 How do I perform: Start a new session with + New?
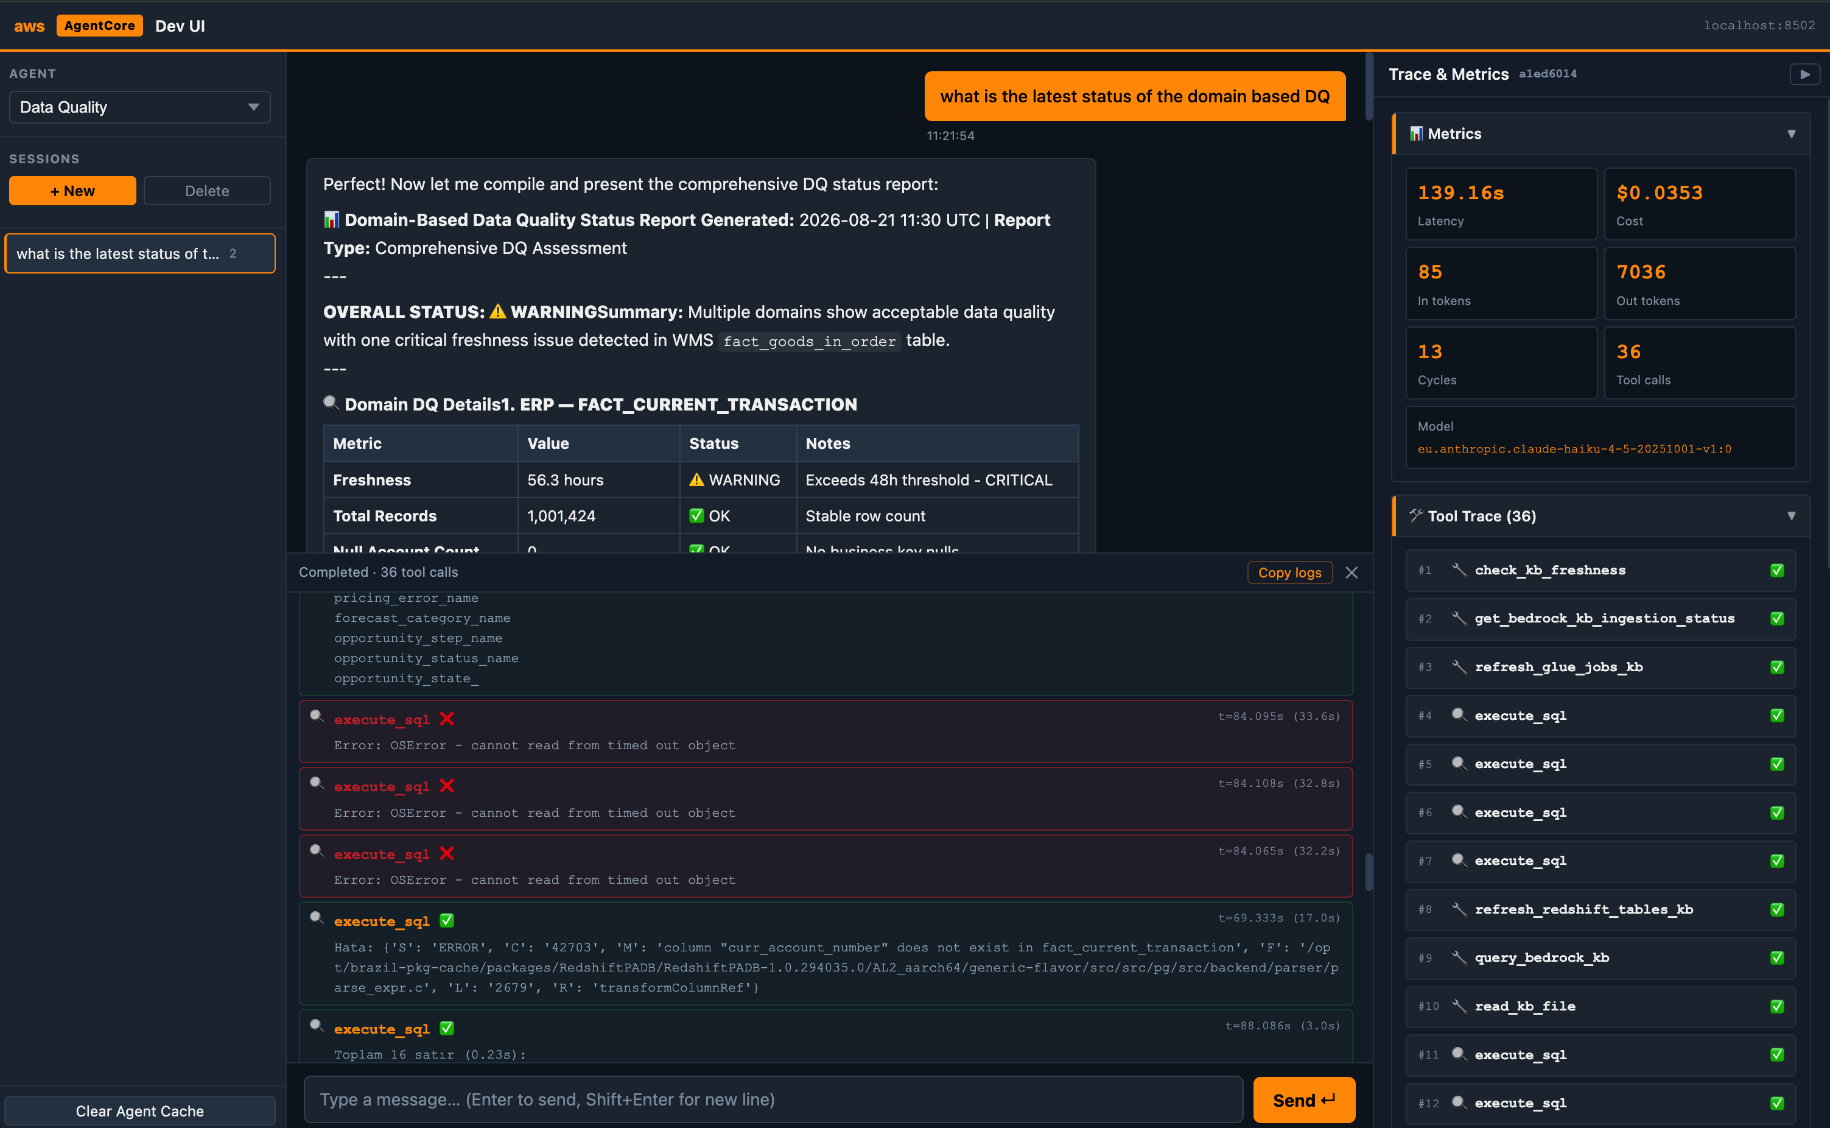72,191
